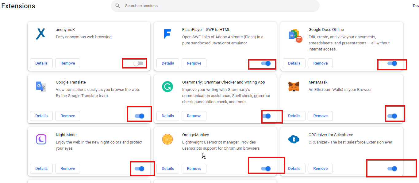Remove the FlashPlayer extension
The image size is (419, 183).
(194, 63)
